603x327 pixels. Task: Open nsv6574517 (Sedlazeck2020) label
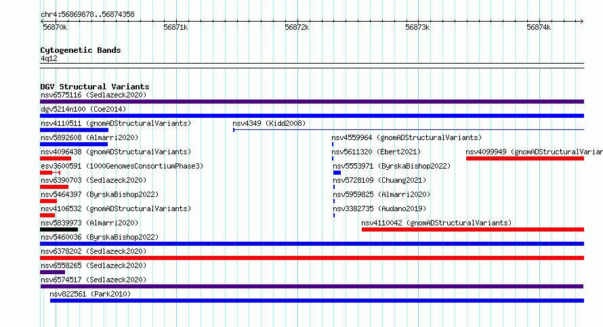(x=93, y=280)
